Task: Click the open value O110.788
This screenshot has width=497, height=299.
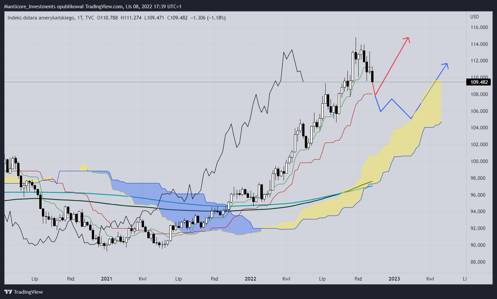Action: (107, 18)
